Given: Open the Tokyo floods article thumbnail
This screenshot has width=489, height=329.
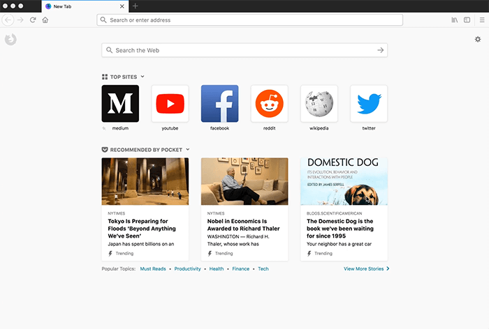Looking at the screenshot, I should pos(145,181).
